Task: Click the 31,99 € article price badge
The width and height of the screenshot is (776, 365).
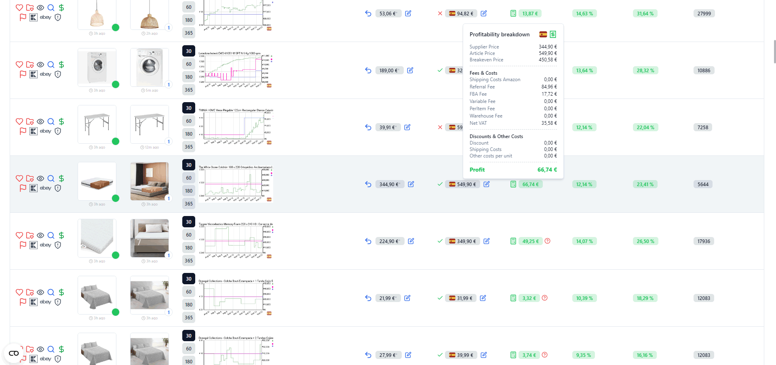Action: click(461, 298)
